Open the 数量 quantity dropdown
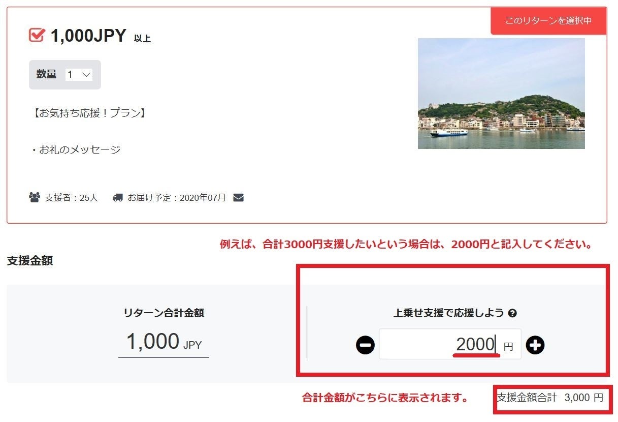Viewport: 618px width, 422px height. pyautogui.click(x=79, y=75)
